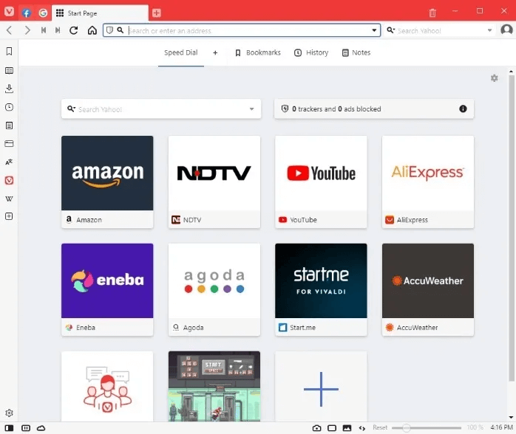516x434 pixels.
Task: Open the Notes start page tab
Action: pos(356,52)
